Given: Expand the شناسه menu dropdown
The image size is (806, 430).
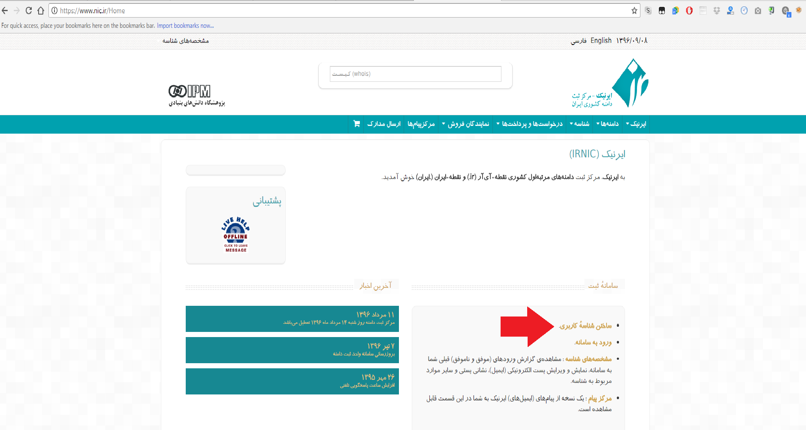Looking at the screenshot, I should pos(580,124).
